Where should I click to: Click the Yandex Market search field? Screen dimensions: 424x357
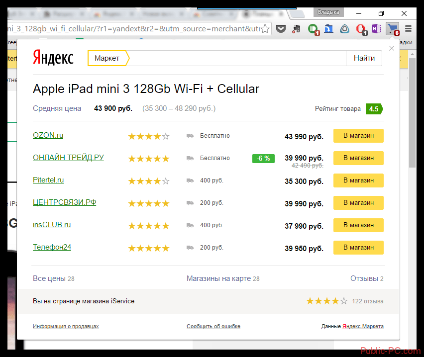[237, 58]
